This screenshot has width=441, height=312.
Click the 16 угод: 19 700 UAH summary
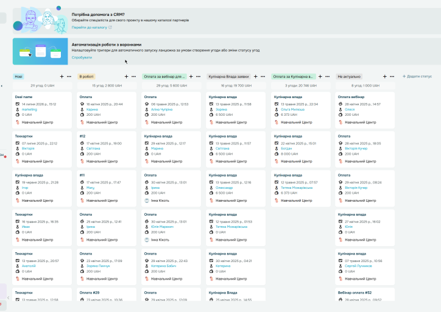[236, 85]
